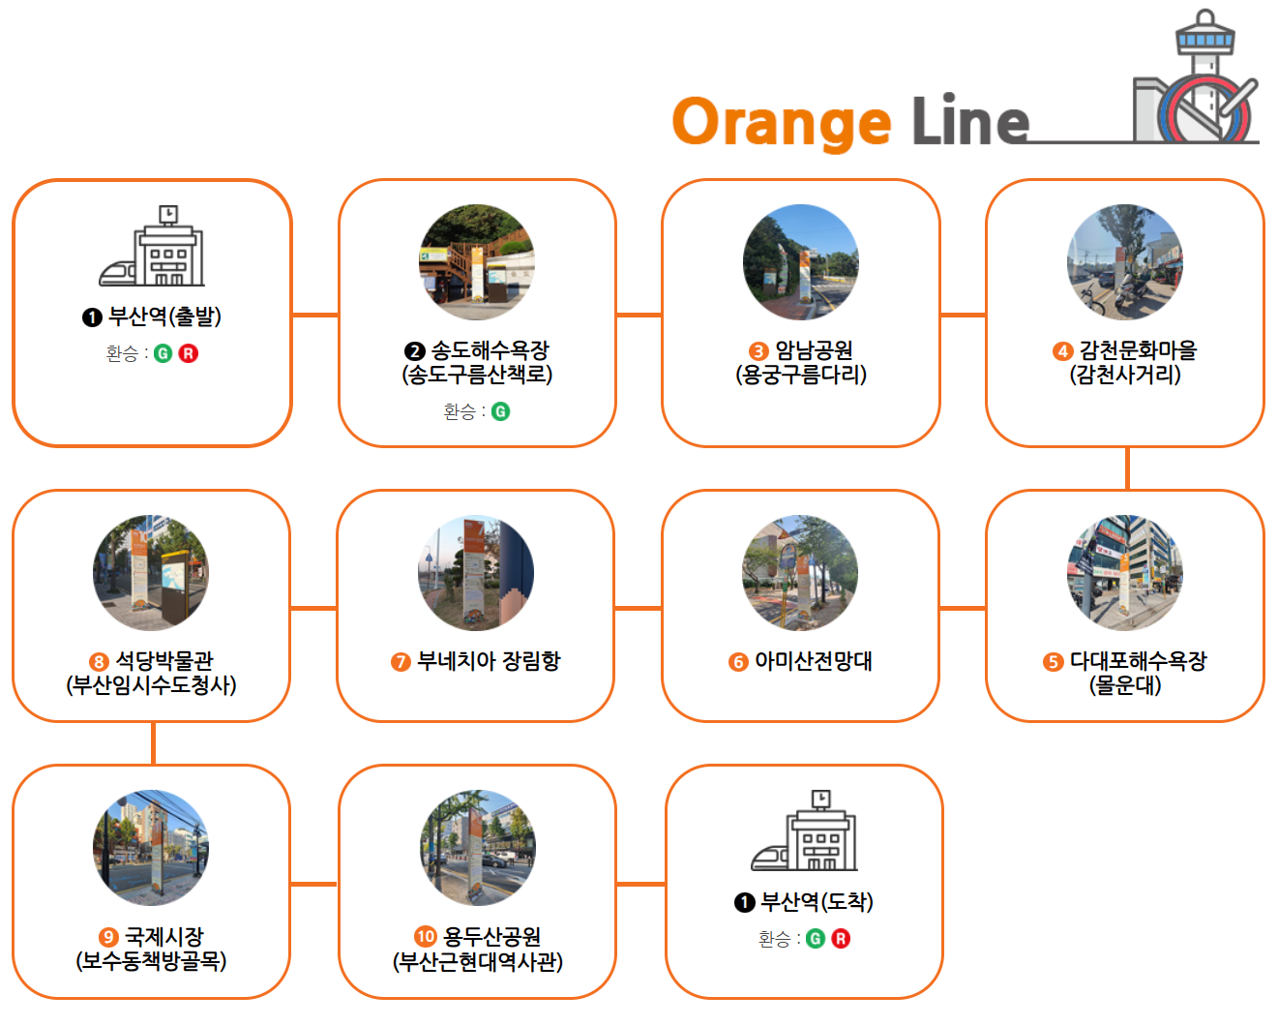
Task: Select the 용두산공원 stop name
Action: tap(491, 937)
